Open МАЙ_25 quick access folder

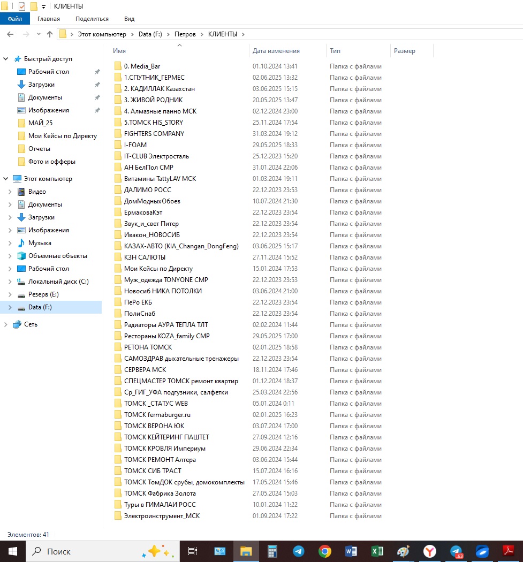click(x=40, y=123)
